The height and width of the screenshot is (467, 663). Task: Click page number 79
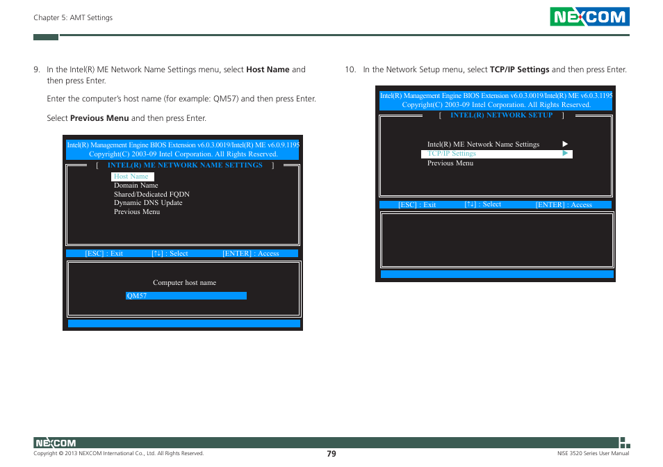tap(331, 454)
